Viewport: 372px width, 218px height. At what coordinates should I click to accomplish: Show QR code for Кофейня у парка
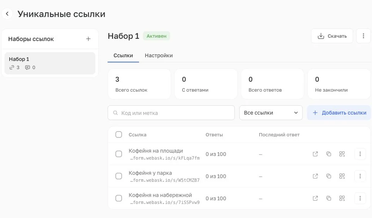click(342, 176)
